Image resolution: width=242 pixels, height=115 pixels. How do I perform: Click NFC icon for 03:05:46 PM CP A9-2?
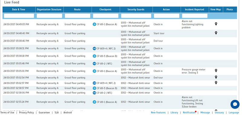[94, 64]
